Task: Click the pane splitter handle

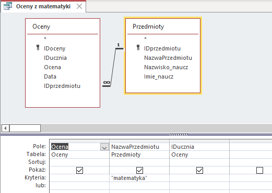Action: click(179, 134)
